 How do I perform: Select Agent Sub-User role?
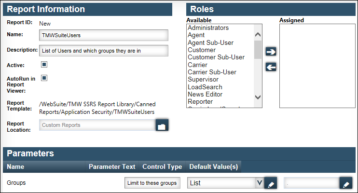tap(209, 42)
